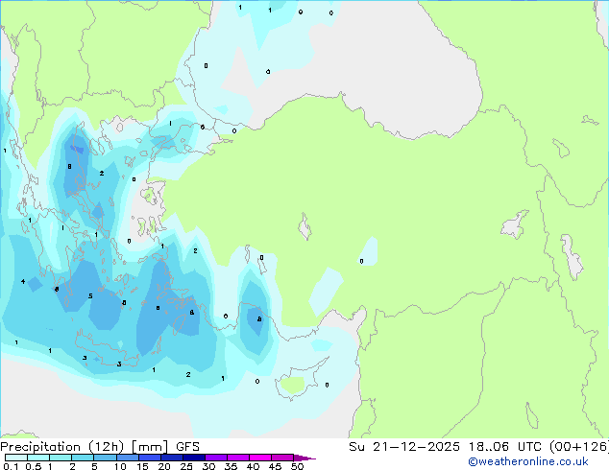609x470 pixels.
Task: Click the 40–45 mm magenta swatch
Action: 260,458
